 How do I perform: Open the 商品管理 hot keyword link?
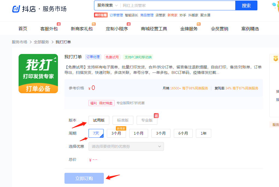147,15
